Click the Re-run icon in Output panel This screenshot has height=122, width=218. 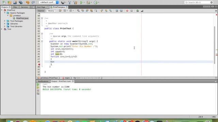pos(38,84)
